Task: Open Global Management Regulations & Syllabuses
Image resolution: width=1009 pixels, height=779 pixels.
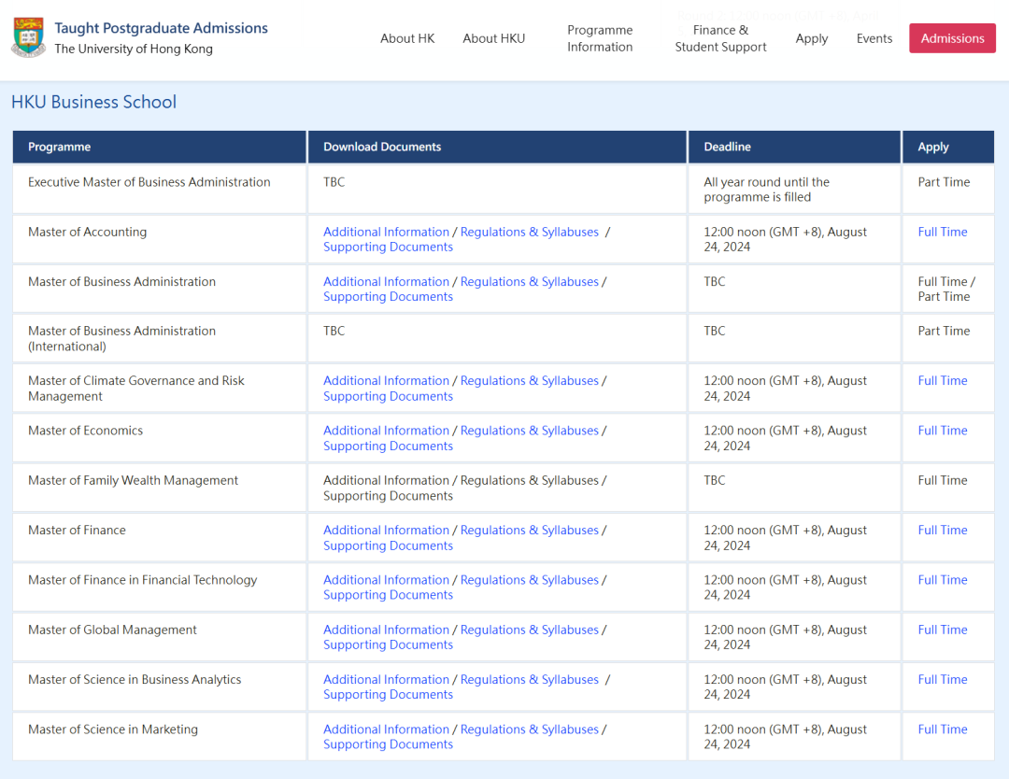Action: 529,630
